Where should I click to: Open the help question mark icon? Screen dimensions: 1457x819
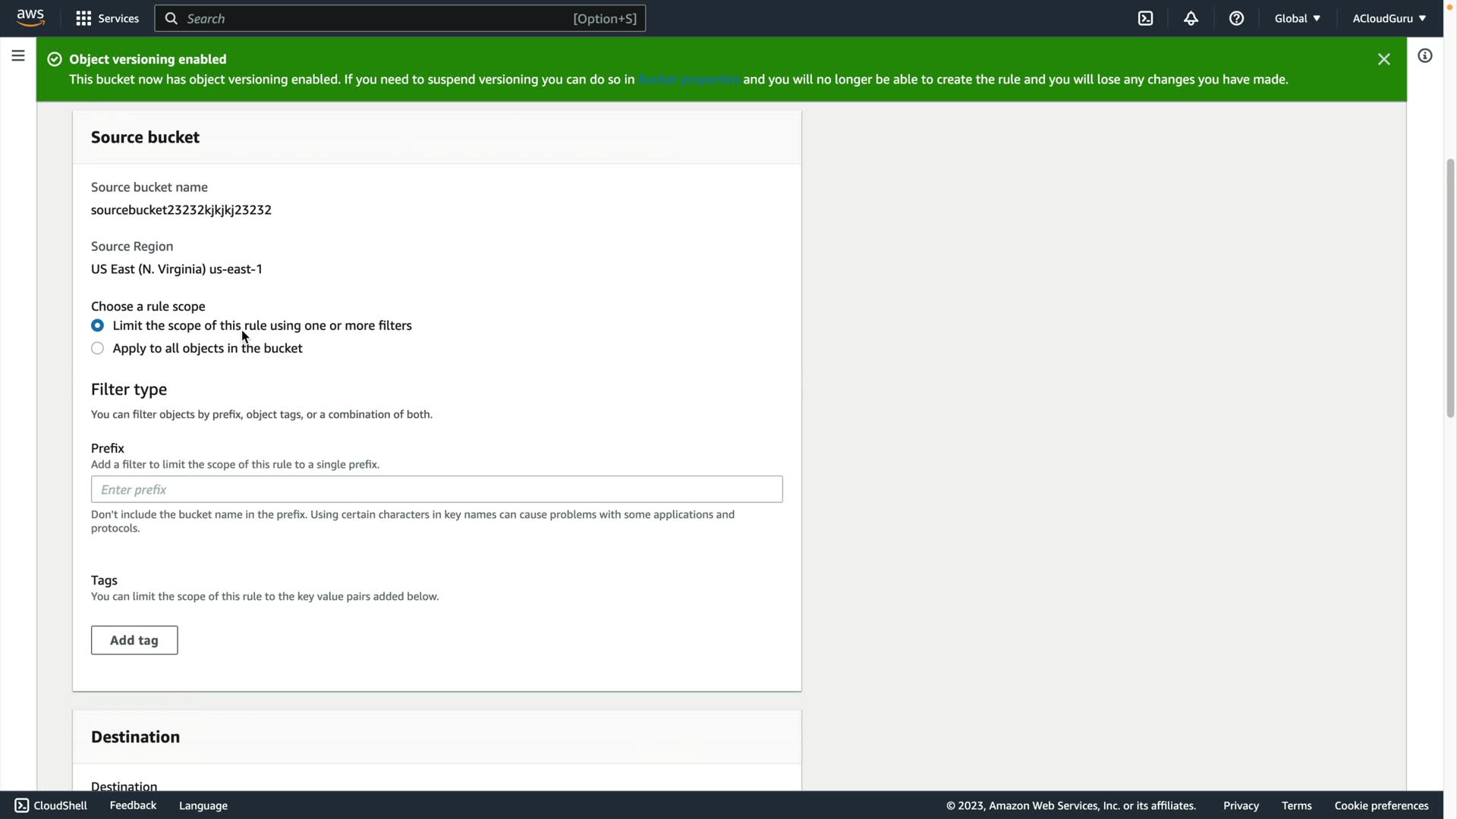[x=1236, y=18]
